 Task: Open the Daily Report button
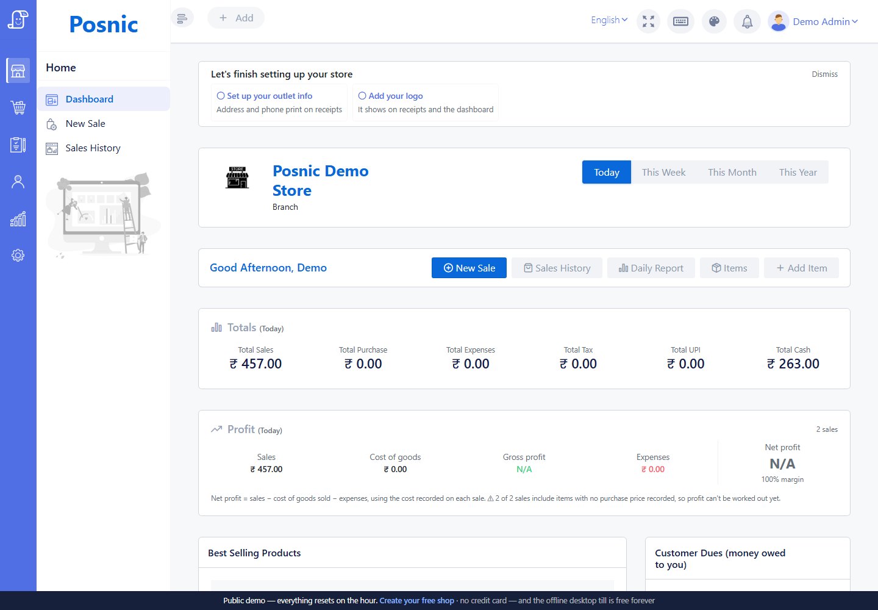point(651,268)
